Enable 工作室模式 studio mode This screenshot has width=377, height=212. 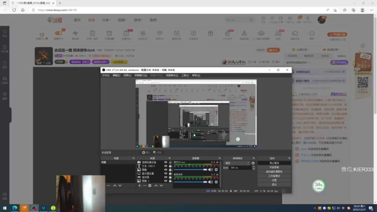(x=274, y=176)
